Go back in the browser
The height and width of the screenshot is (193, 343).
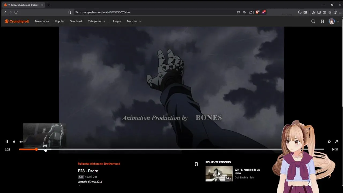click(x=5, y=12)
